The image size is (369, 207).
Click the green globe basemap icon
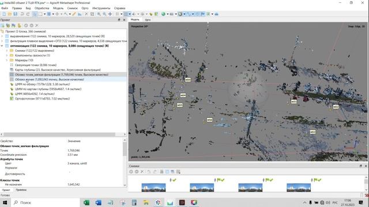(163, 14)
